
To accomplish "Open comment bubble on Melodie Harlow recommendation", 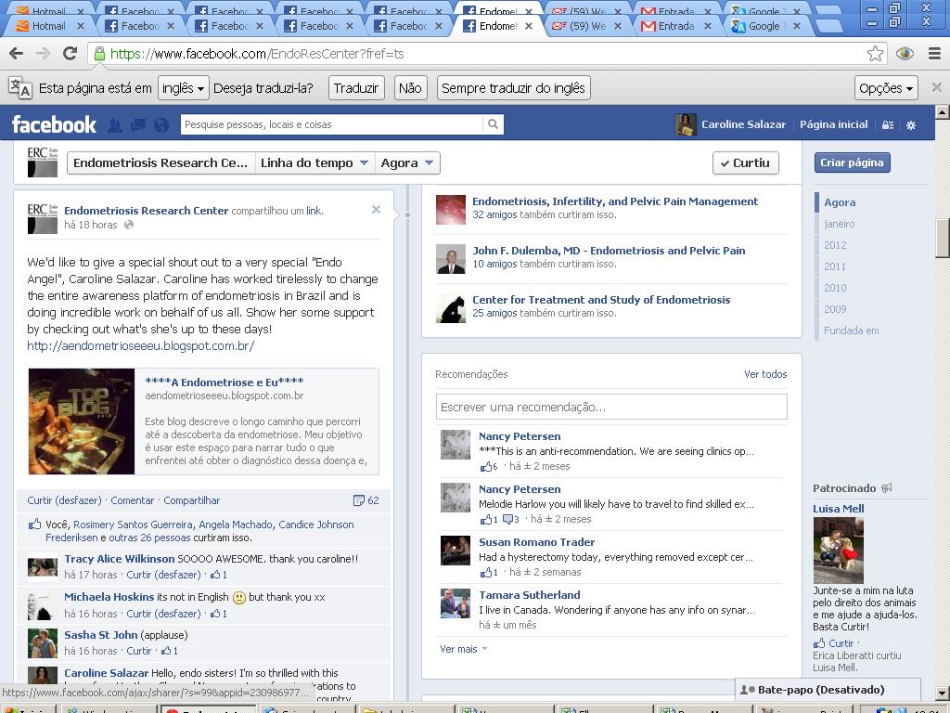I will (x=511, y=519).
